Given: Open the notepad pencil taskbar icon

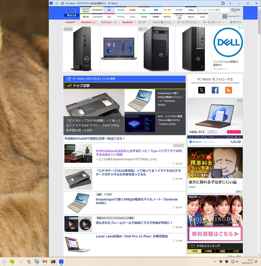Looking at the screenshot, I should 21,262.
